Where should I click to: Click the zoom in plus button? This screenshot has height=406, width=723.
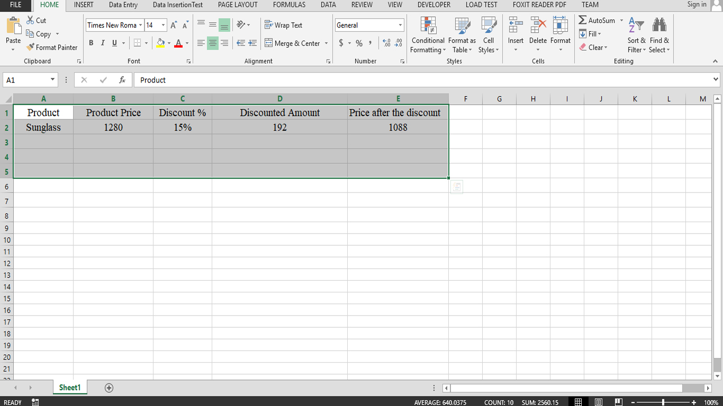pyautogui.click(x=693, y=402)
